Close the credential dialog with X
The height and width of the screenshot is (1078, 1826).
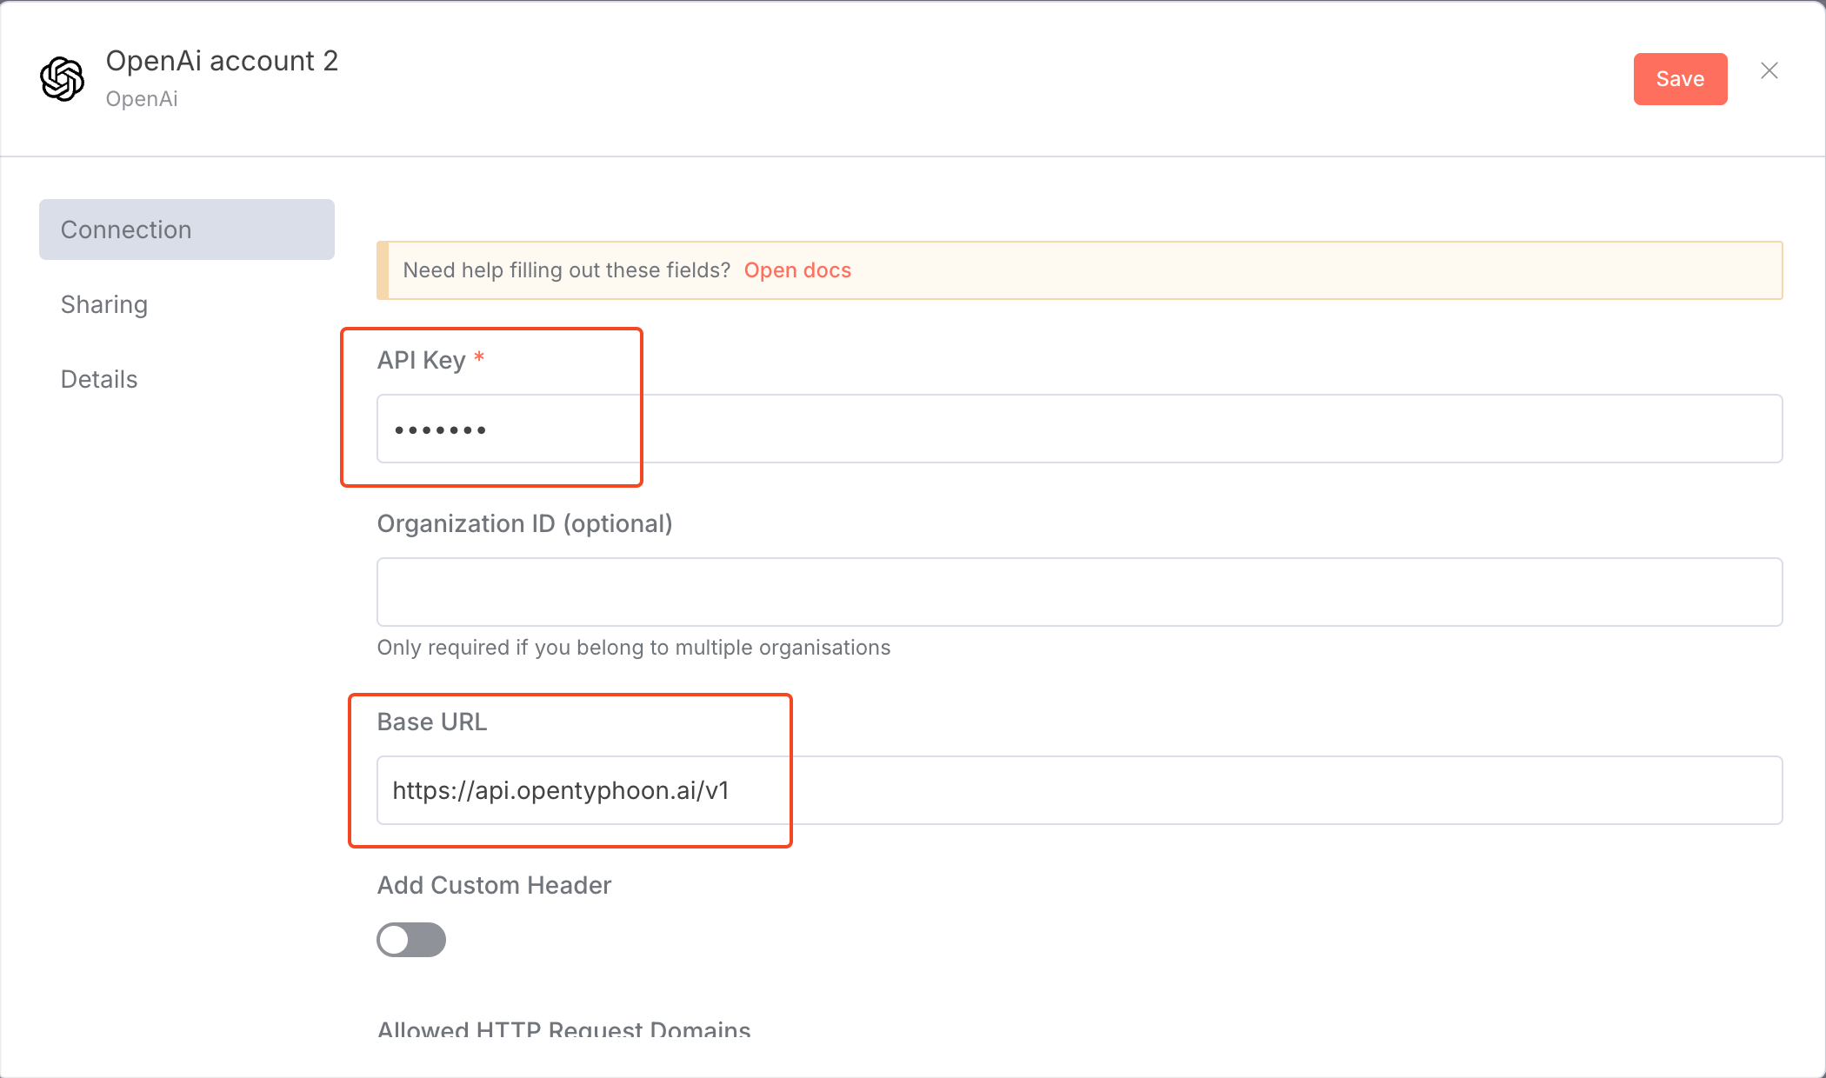[x=1769, y=71]
